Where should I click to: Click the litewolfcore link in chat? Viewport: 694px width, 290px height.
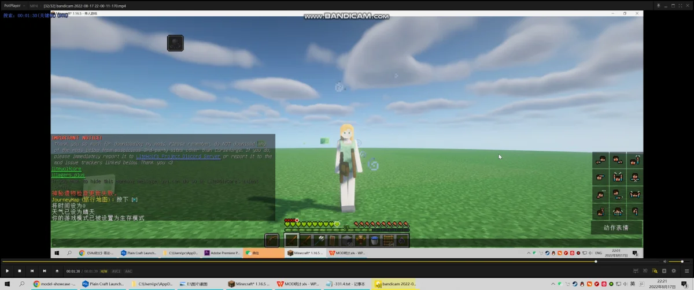point(67,169)
